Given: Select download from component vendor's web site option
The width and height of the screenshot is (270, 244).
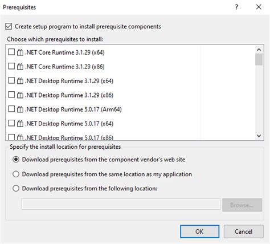Looking at the screenshot, I should coord(16,160).
